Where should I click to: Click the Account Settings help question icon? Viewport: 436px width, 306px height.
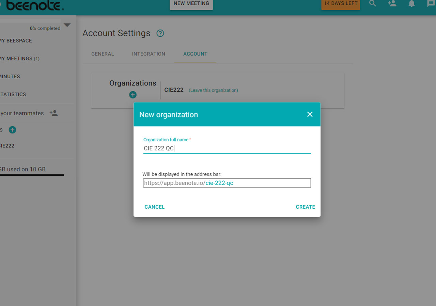(x=160, y=33)
